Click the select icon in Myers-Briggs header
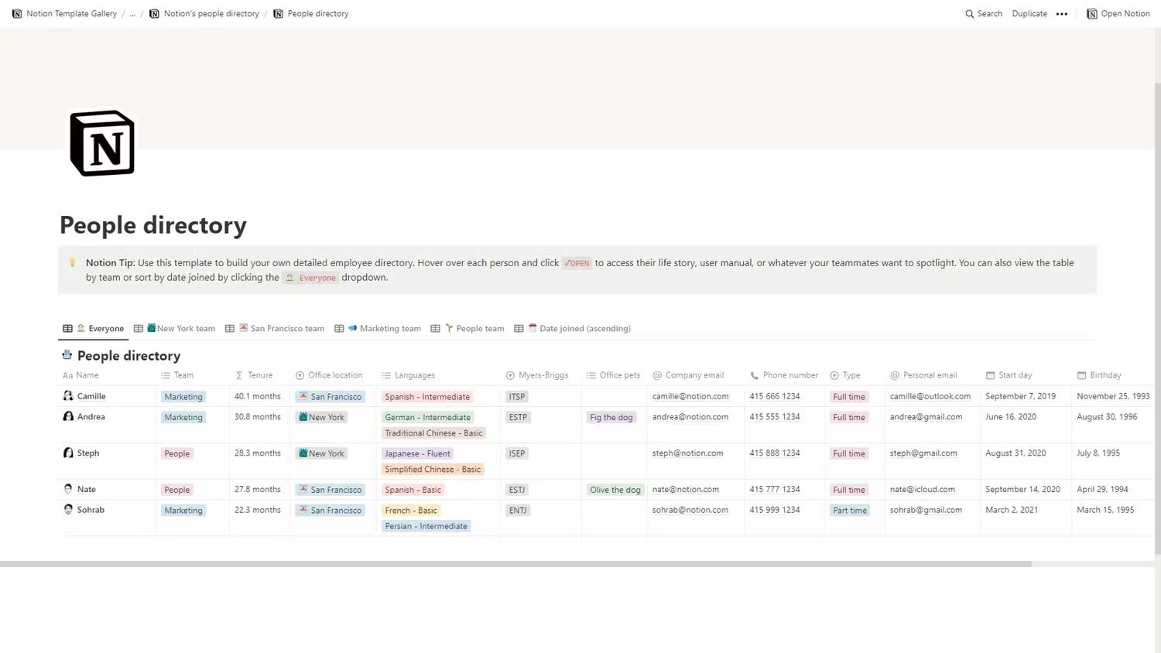1161x653 pixels. 510,375
